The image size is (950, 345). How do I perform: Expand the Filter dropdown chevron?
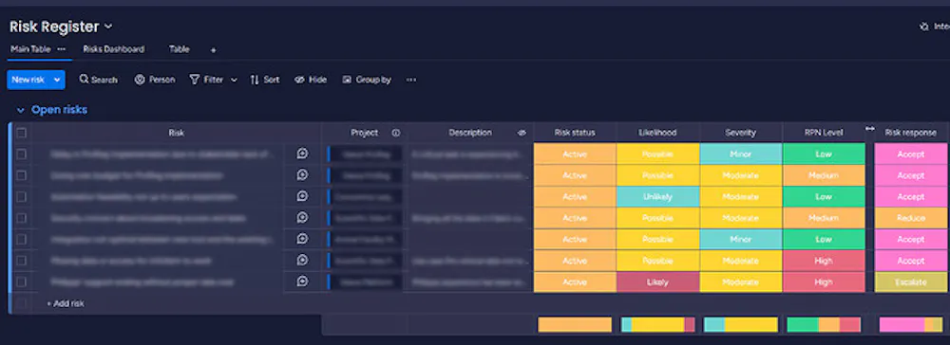tap(234, 80)
